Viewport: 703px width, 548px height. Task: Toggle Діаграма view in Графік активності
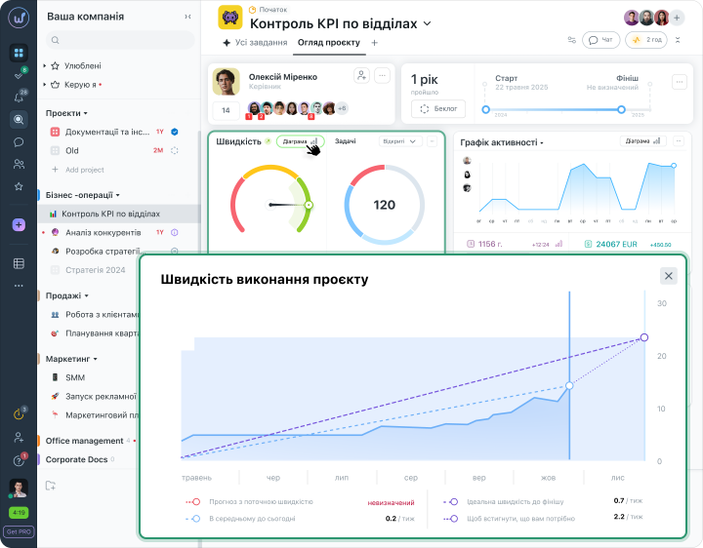tap(642, 141)
